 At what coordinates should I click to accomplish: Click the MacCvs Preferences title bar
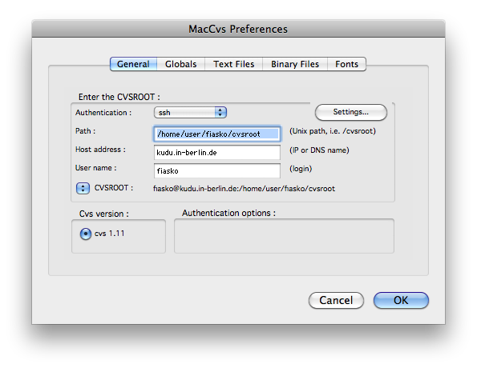[x=238, y=29]
